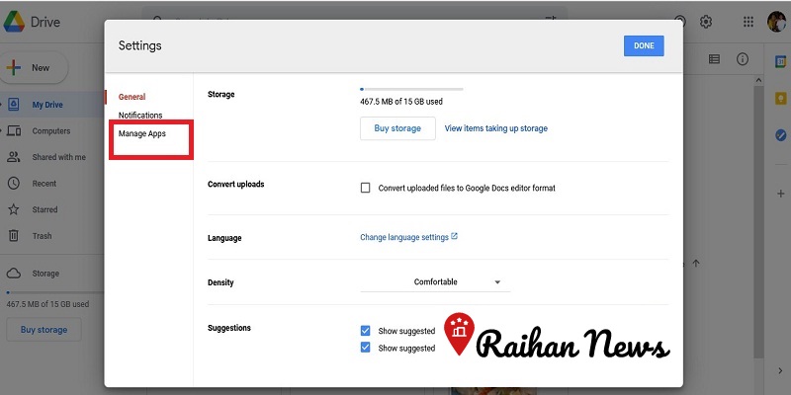Click Buy storage in Settings dialog
This screenshot has width=791, height=395.
tap(397, 128)
